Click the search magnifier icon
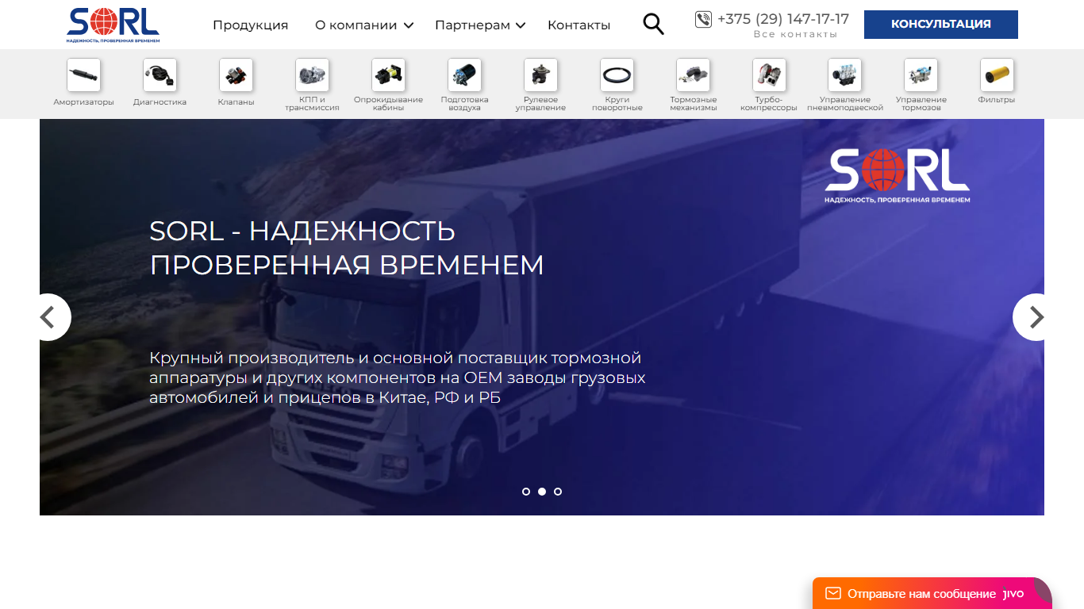The width and height of the screenshot is (1084, 609). click(x=653, y=24)
